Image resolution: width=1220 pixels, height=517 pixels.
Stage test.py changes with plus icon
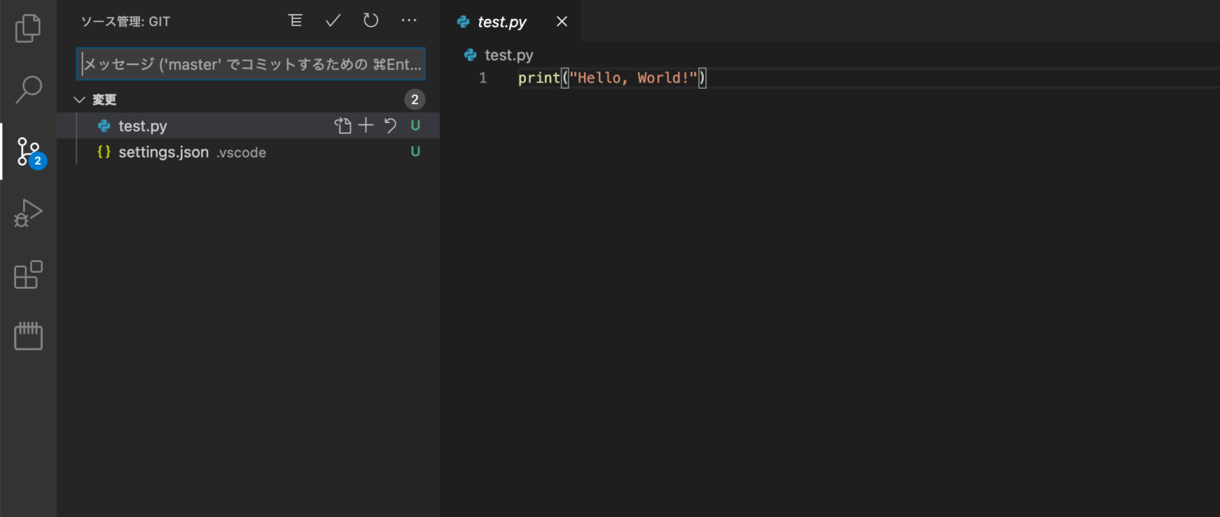365,125
